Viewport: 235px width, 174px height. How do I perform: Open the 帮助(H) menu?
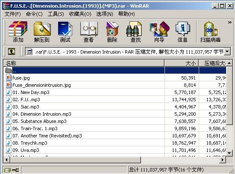point(126,14)
